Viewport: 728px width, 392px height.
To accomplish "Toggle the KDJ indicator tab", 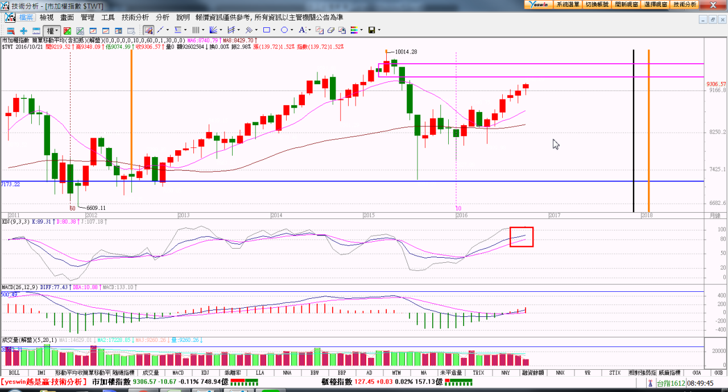I will tap(205, 373).
